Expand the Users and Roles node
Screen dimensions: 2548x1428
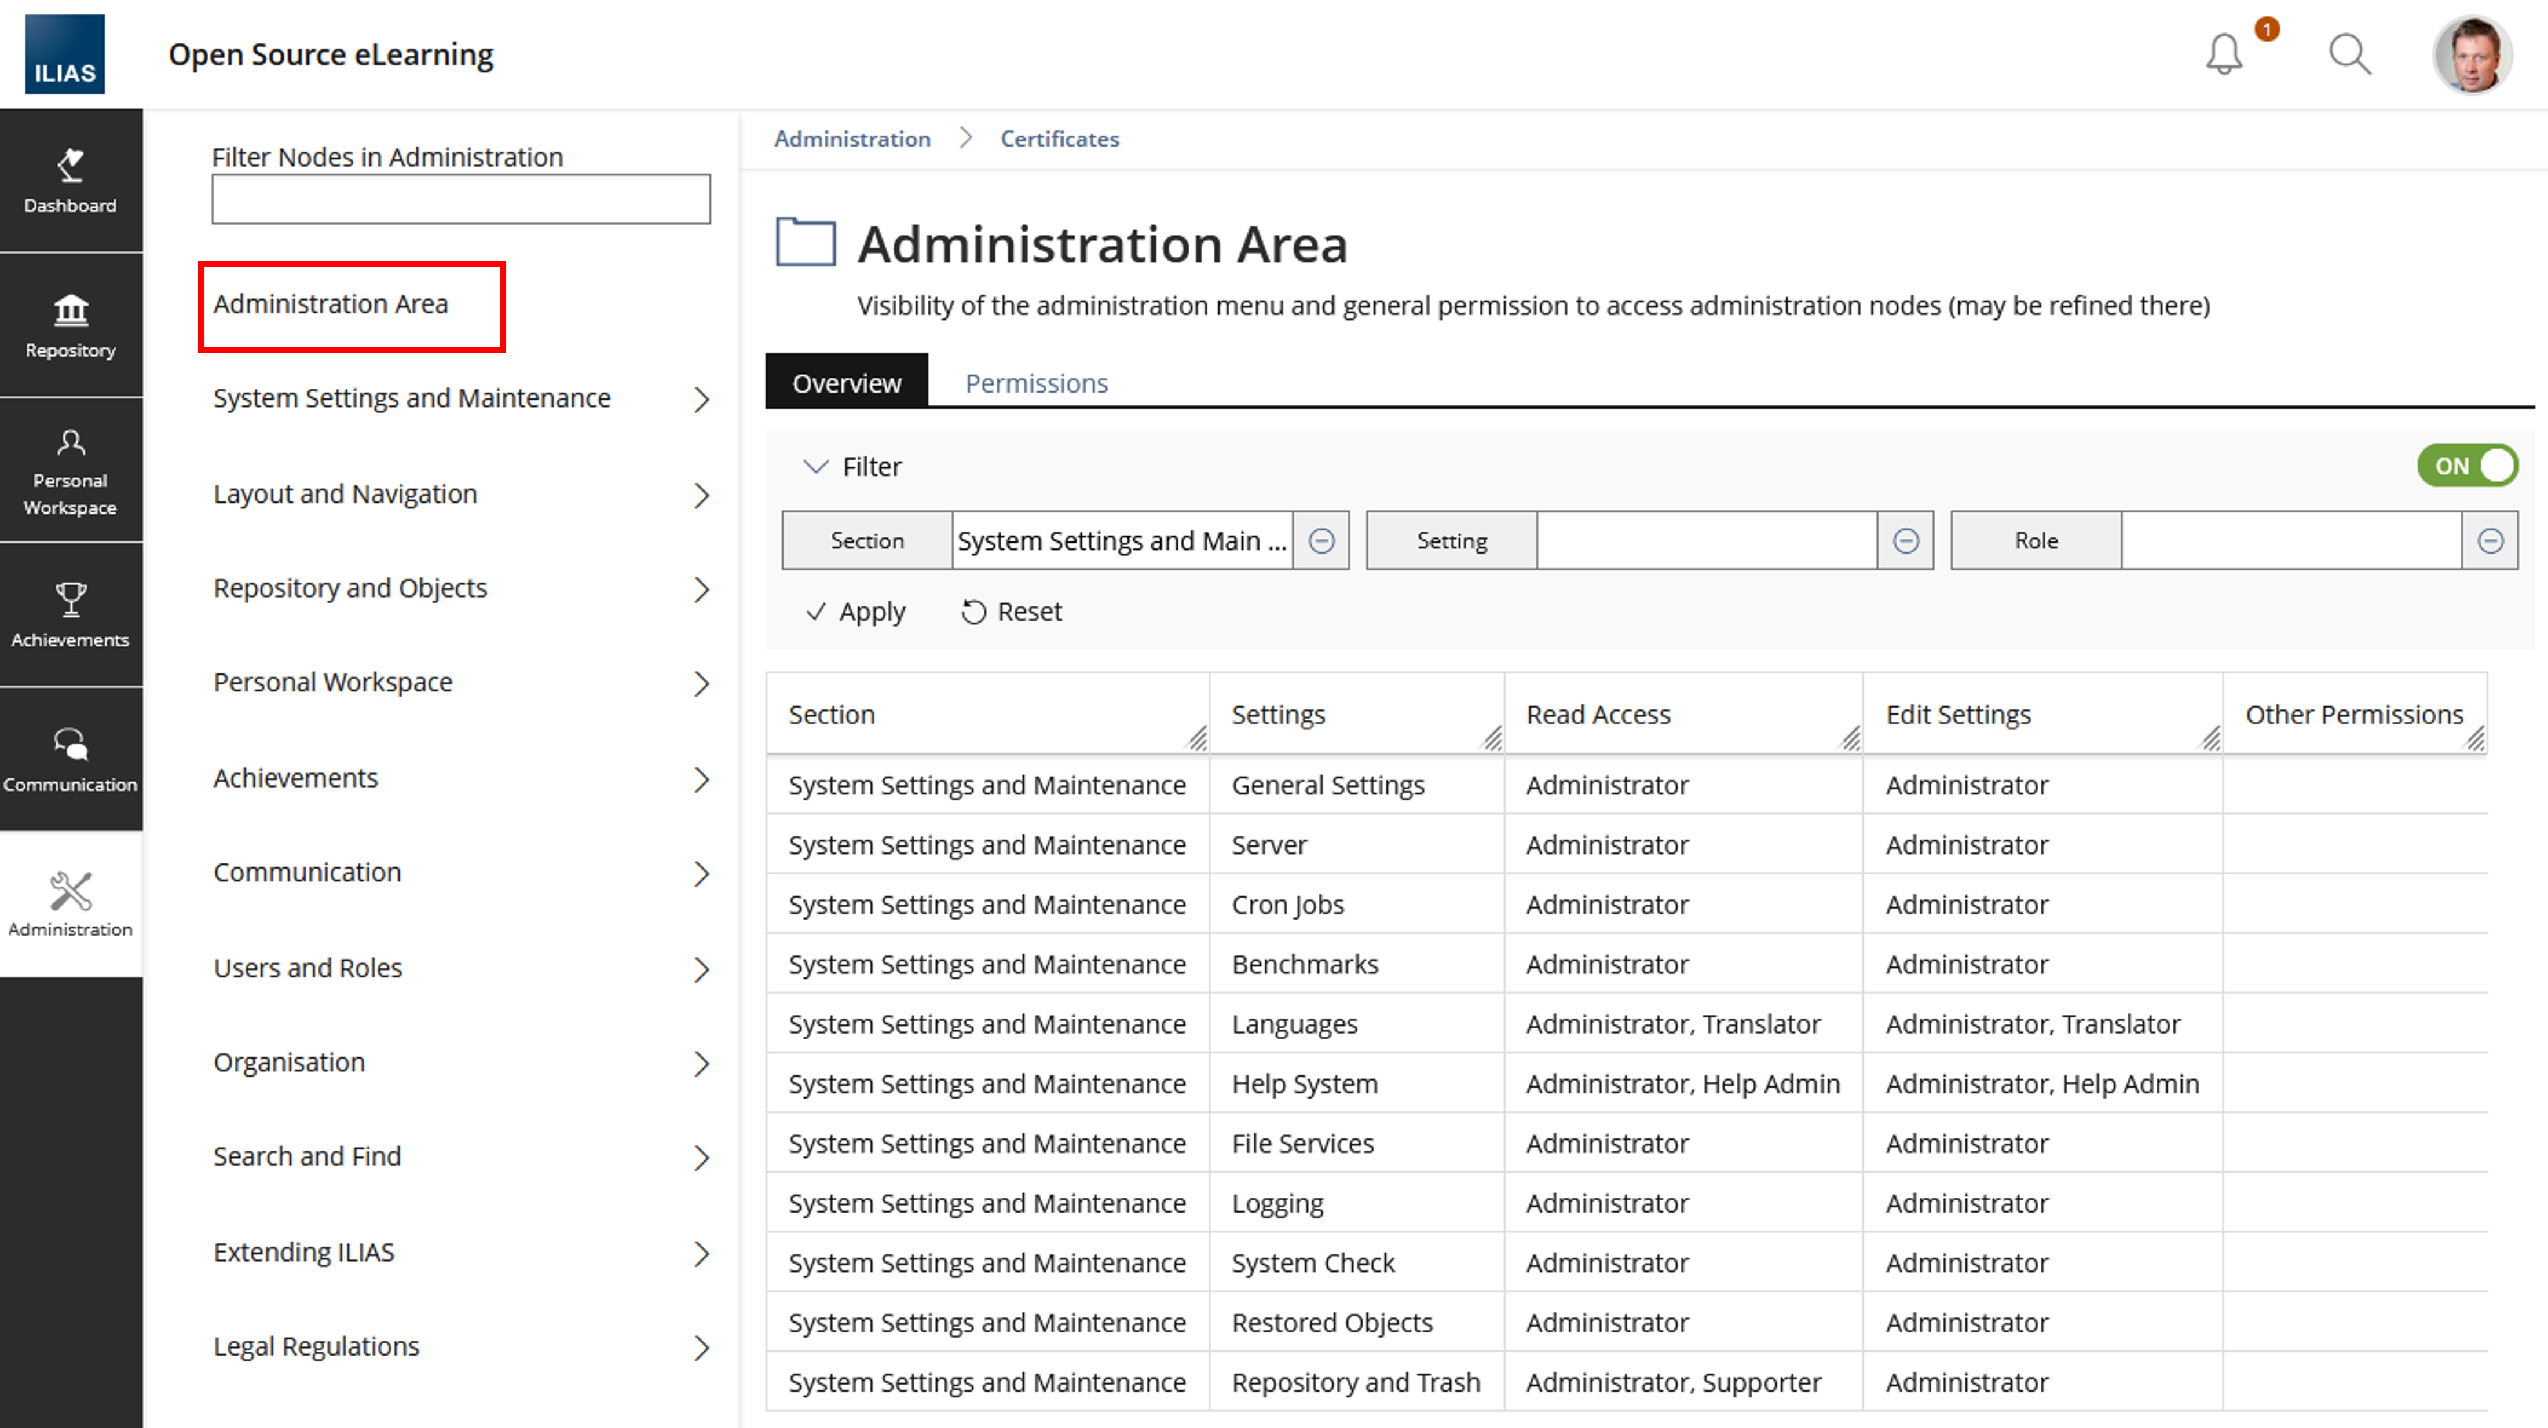(x=701, y=969)
